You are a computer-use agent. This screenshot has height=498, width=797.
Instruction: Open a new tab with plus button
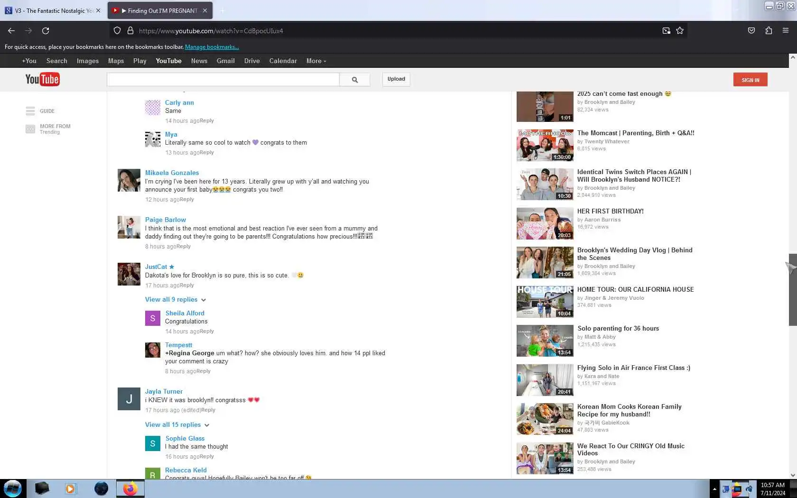click(x=222, y=10)
